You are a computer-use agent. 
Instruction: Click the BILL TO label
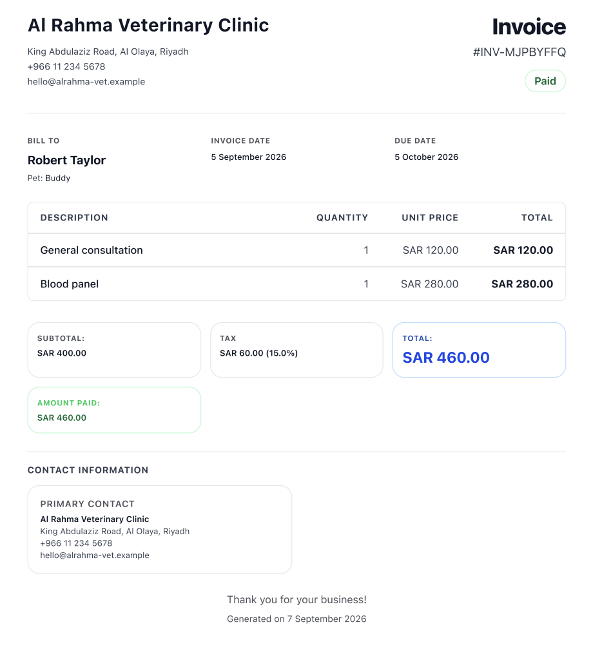[x=43, y=140]
